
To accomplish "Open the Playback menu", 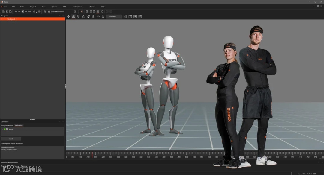I will pyautogui.click(x=33, y=7).
